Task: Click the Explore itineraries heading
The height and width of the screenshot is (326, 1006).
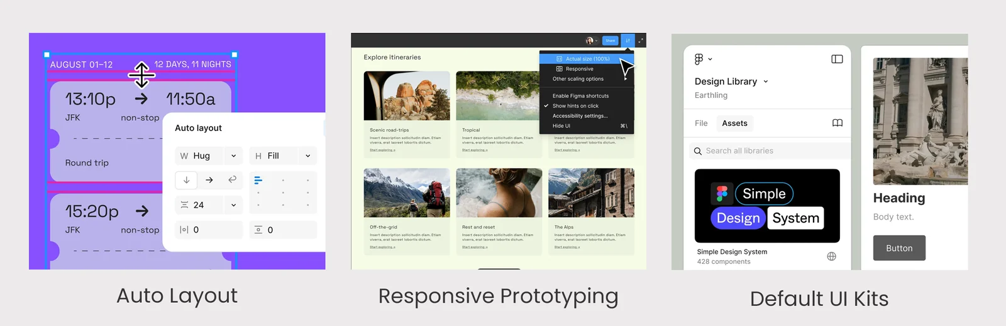Action: coord(392,57)
